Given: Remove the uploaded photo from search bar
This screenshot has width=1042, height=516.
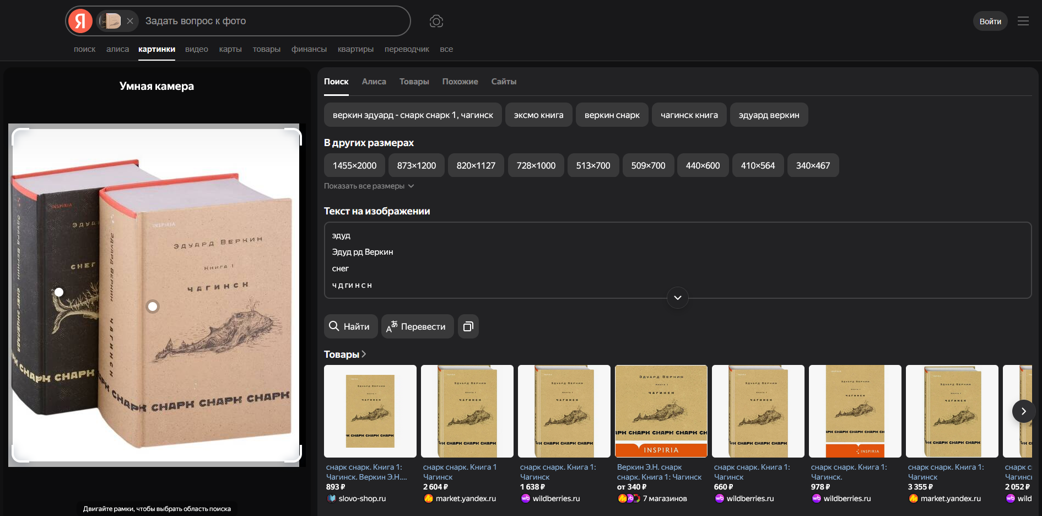Looking at the screenshot, I should click(130, 21).
